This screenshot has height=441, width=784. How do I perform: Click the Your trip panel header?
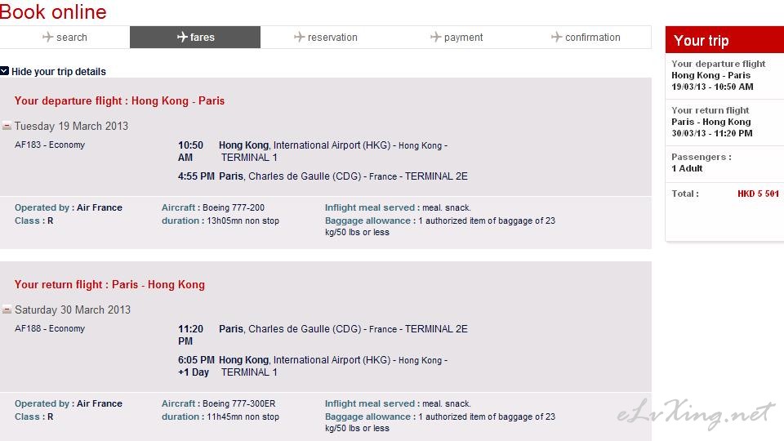[724, 40]
